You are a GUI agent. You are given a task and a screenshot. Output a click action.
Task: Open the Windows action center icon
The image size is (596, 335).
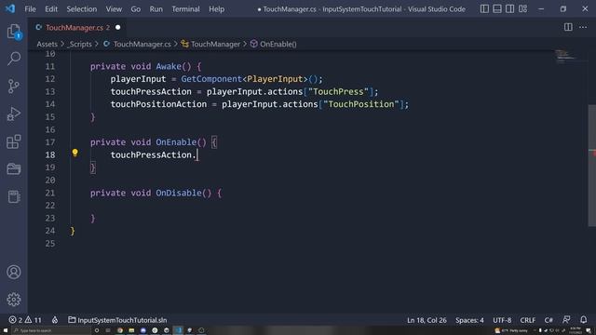[x=589, y=330]
